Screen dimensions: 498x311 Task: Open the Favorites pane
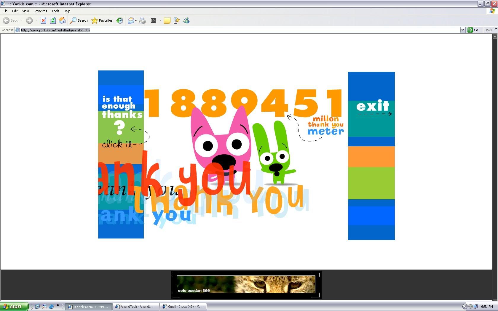pos(102,20)
